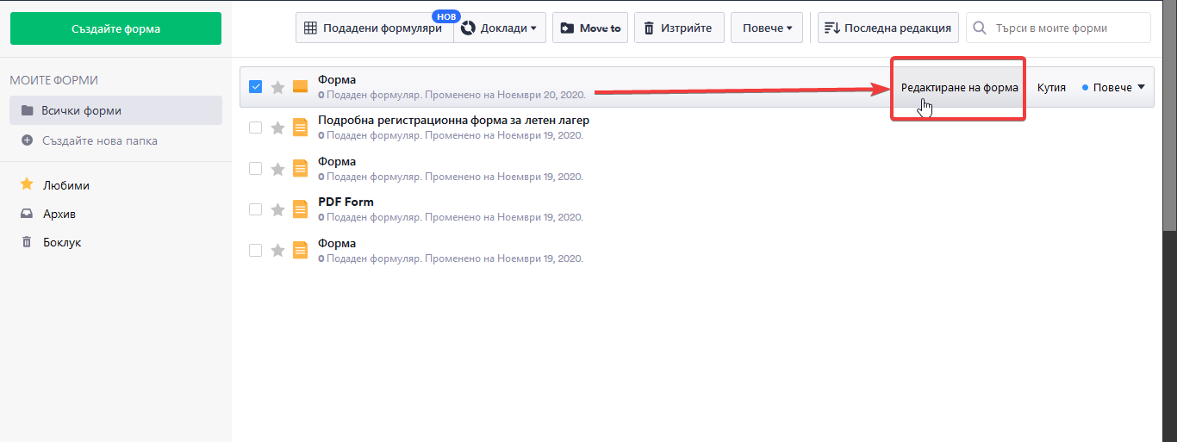
Task: Favorite the PDF Form with its star
Action: (277, 209)
